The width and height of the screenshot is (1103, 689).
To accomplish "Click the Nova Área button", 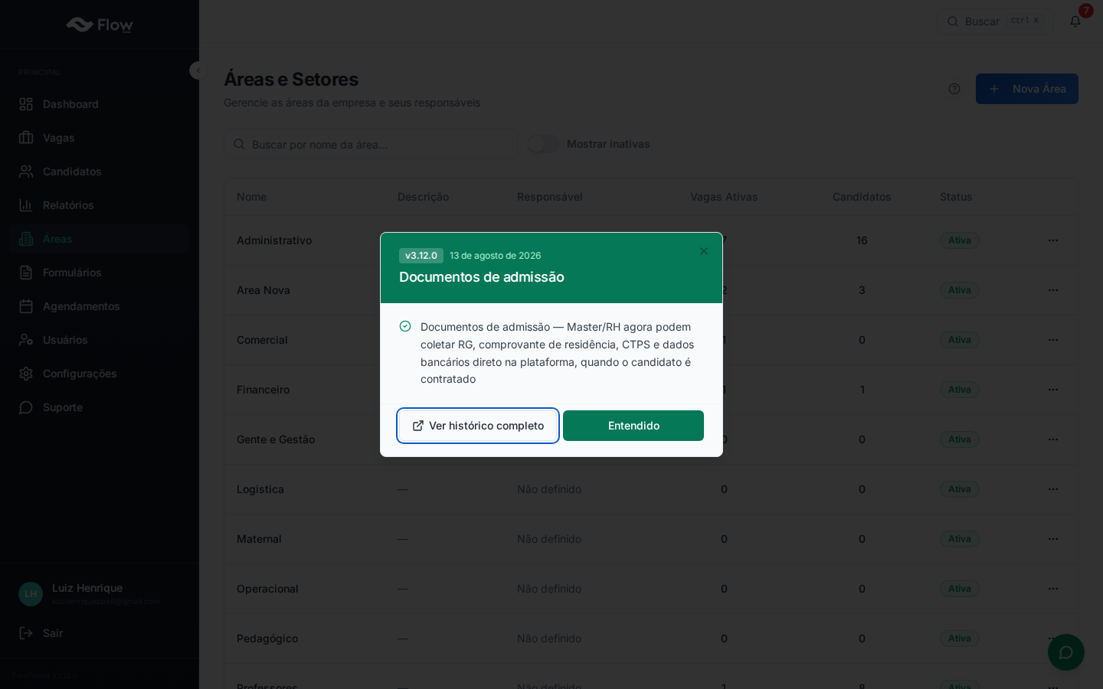I will point(1027,89).
